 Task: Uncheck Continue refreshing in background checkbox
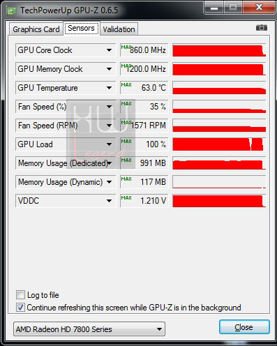(x=20, y=308)
